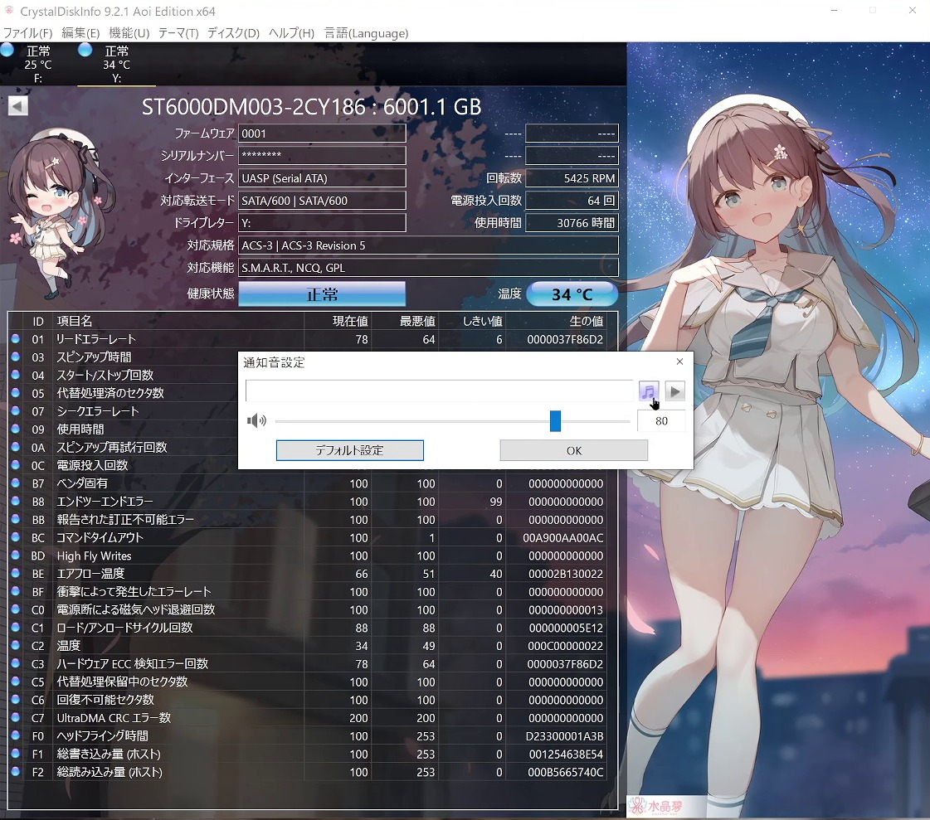Click status dot for 01 リードエラーレート
Image resolution: width=930 pixels, height=820 pixels.
click(x=16, y=338)
